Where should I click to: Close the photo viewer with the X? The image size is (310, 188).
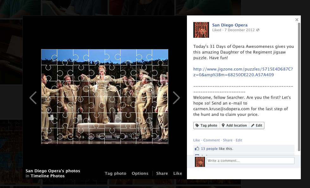[297, 20]
